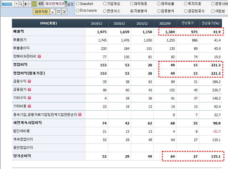Click the fit-to-screen frame icon
Viewport: 228px width, 169px height.
(x=59, y=12)
